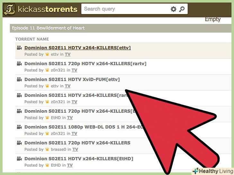This screenshot has width=234, height=175.
Task: Click crown icon next to brasse0
Action: point(47,149)
